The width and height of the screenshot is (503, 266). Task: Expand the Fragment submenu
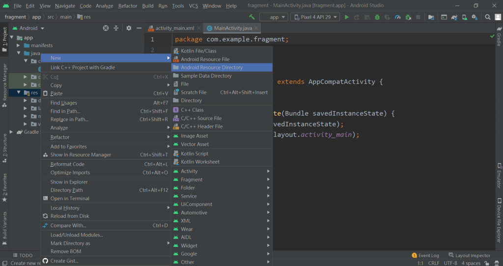[222, 179]
